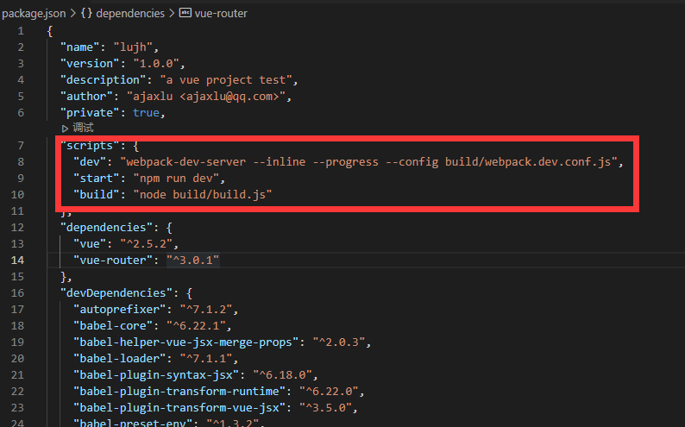Click the "lujh" value

133,47
